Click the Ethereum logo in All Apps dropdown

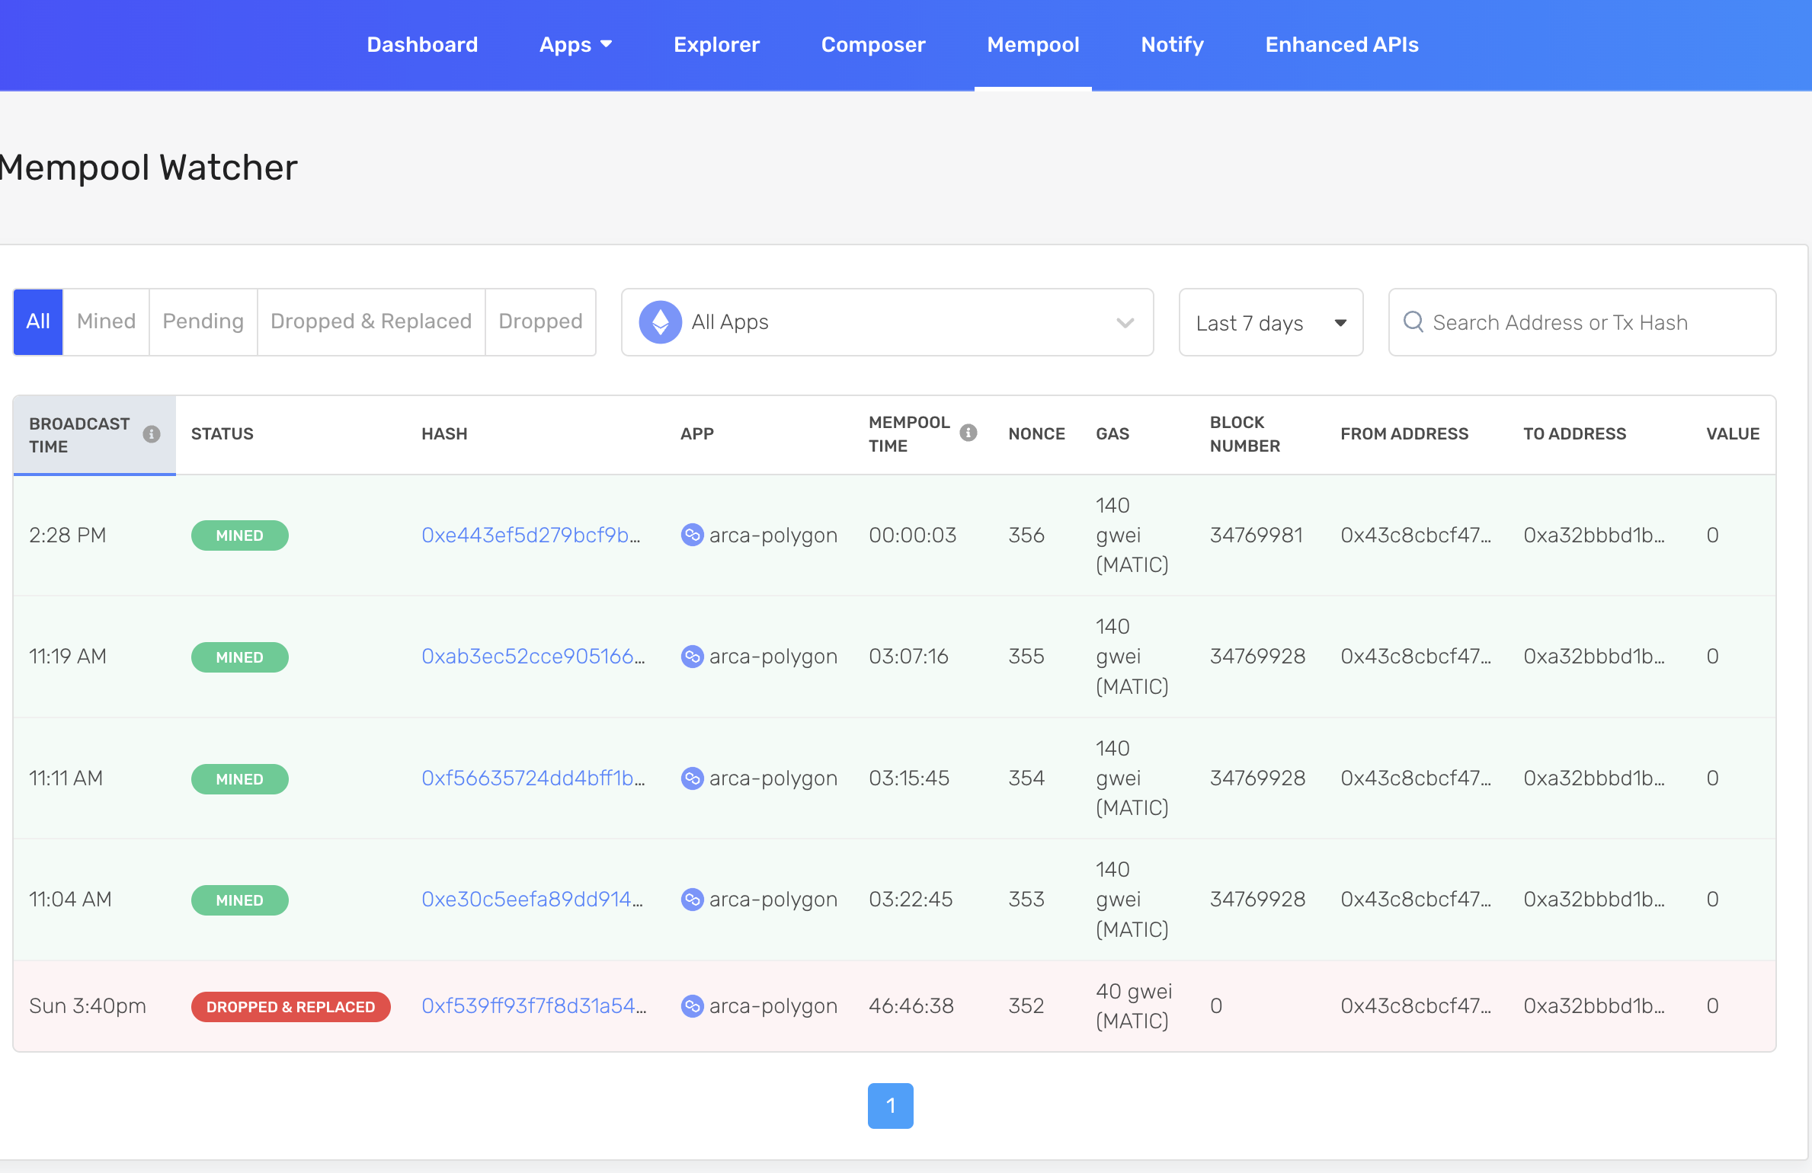coord(661,322)
